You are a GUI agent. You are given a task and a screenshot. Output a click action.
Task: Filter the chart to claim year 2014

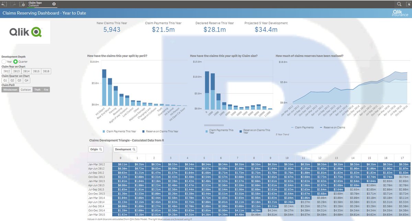click(26, 71)
